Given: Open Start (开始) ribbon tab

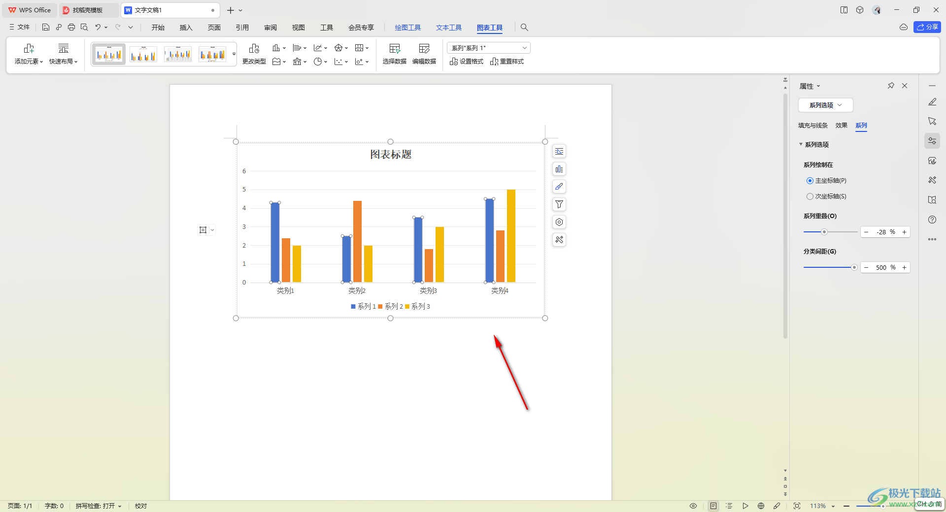Looking at the screenshot, I should click(x=158, y=28).
